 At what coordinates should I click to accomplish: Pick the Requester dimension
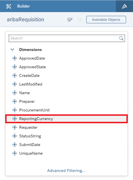tap(66, 127)
